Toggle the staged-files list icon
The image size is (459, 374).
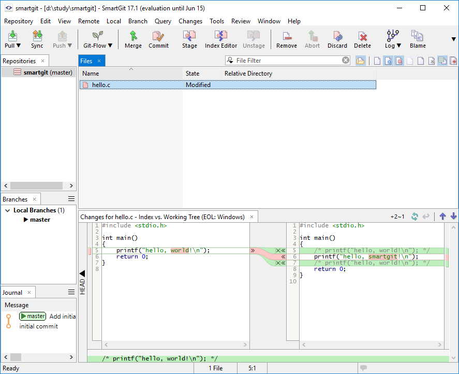pyautogui.click(x=442, y=61)
